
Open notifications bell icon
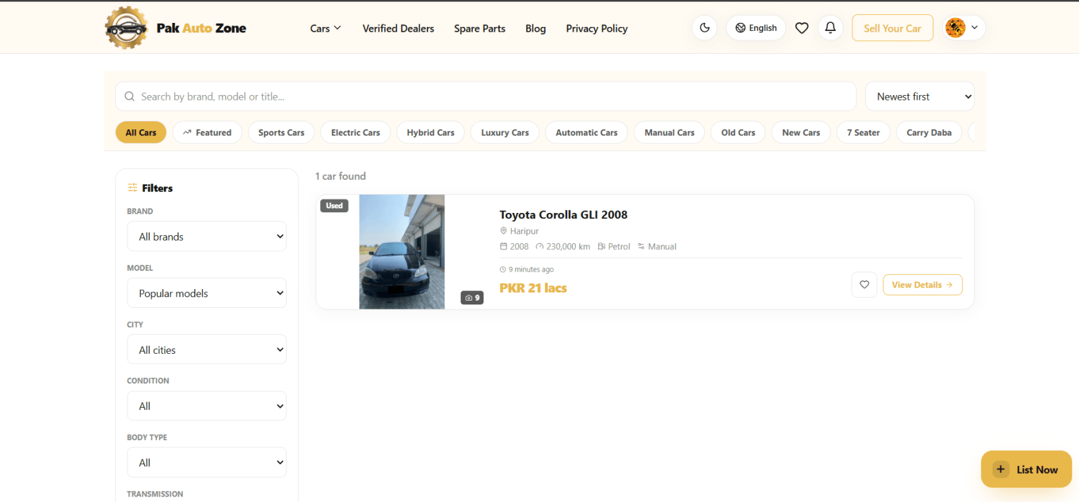(x=831, y=28)
